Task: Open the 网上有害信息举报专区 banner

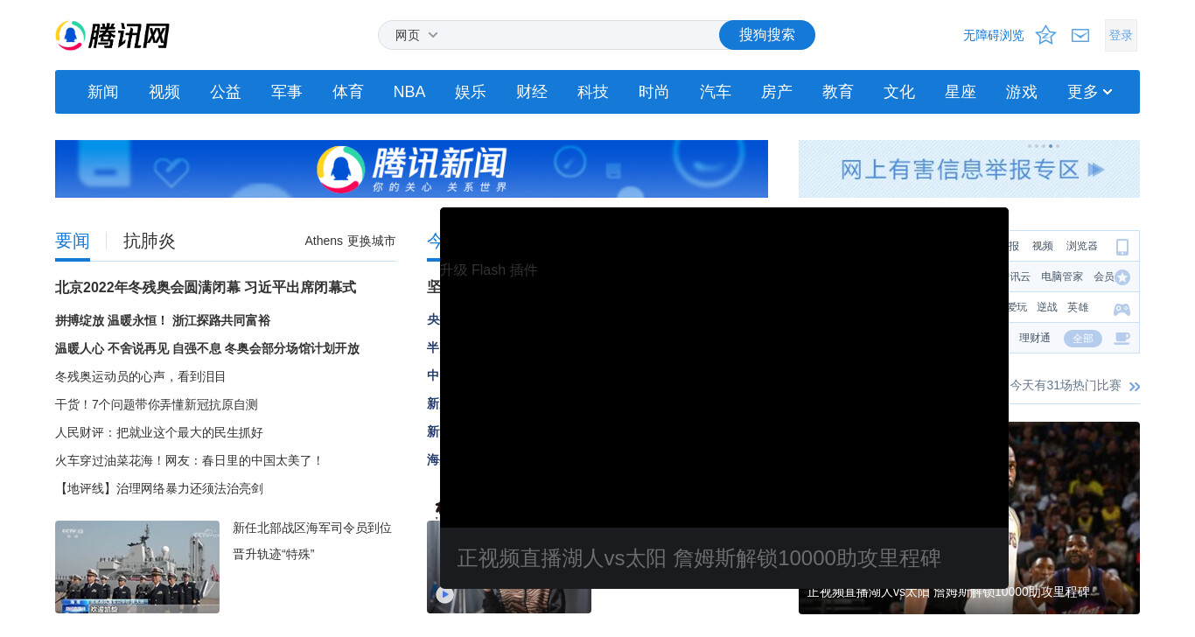Action: [x=969, y=169]
